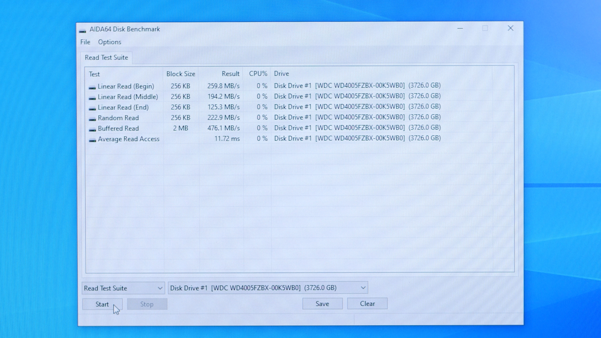
Task: Close the AIDA64 Disk Benchmark window
Action: click(510, 29)
